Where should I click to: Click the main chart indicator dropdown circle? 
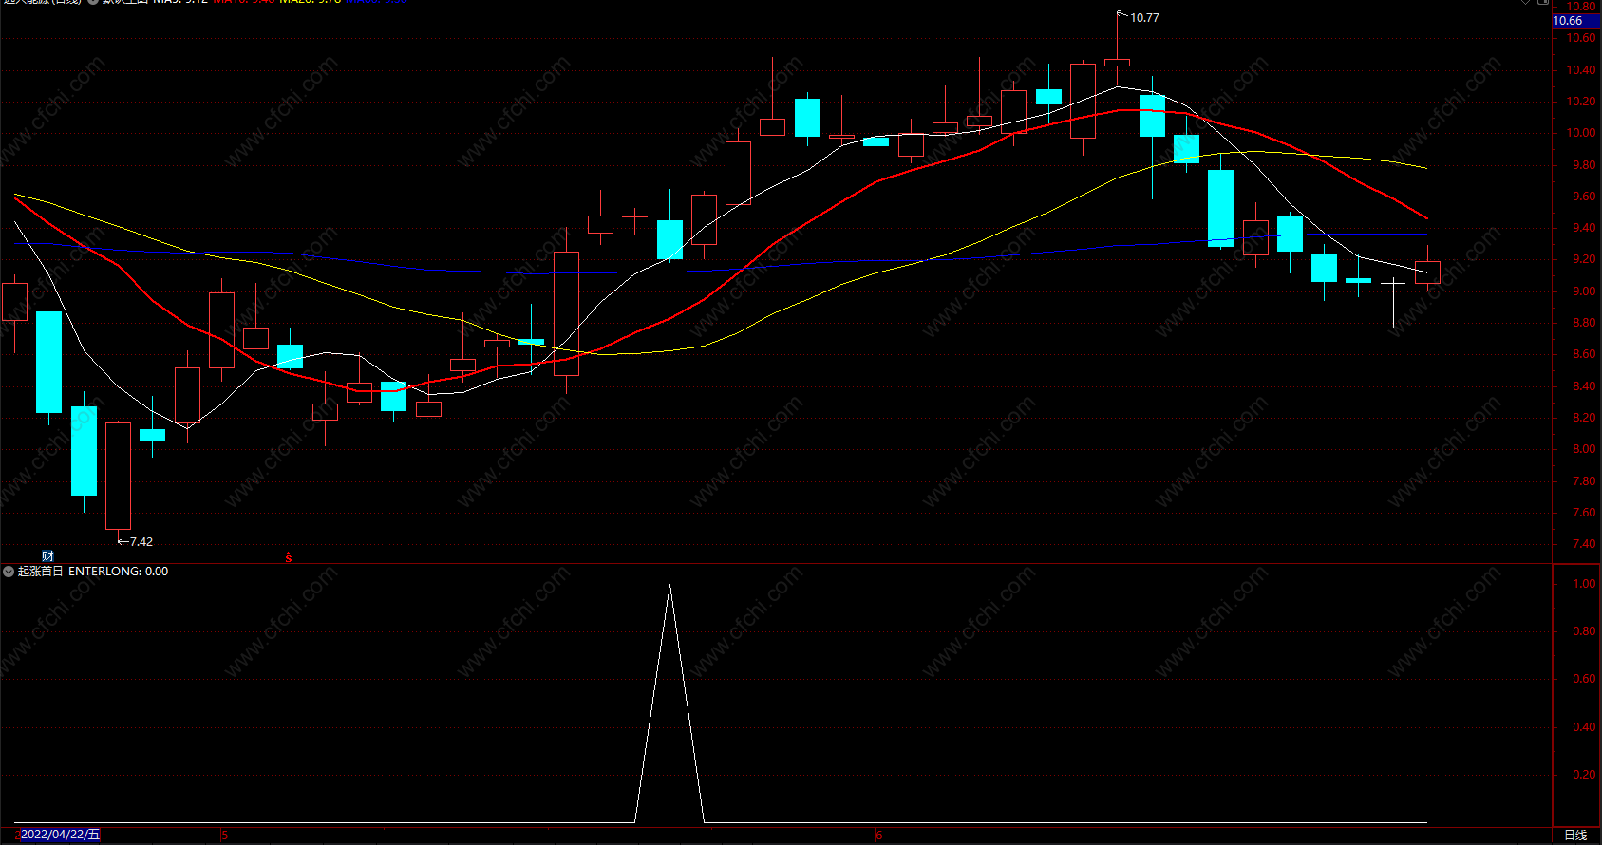[x=93, y=2]
